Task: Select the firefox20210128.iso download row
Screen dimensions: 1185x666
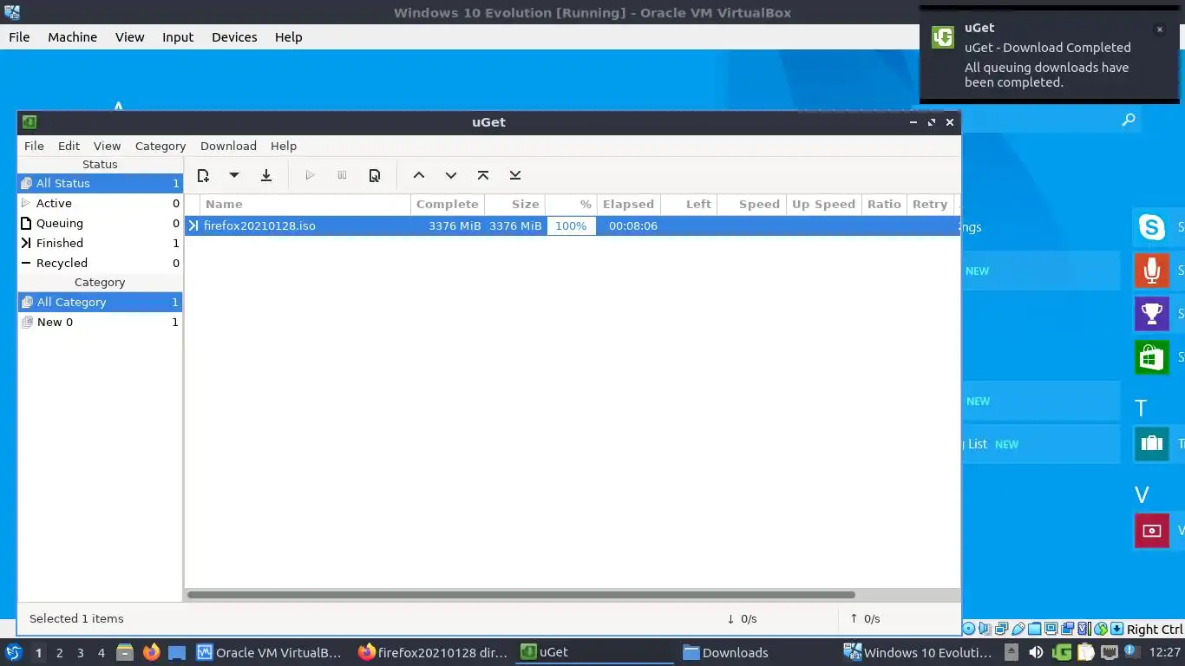Action: point(572,225)
